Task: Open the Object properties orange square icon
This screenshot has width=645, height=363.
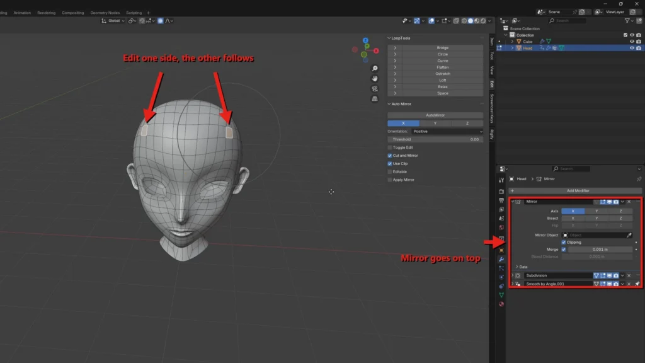Action: point(501,250)
